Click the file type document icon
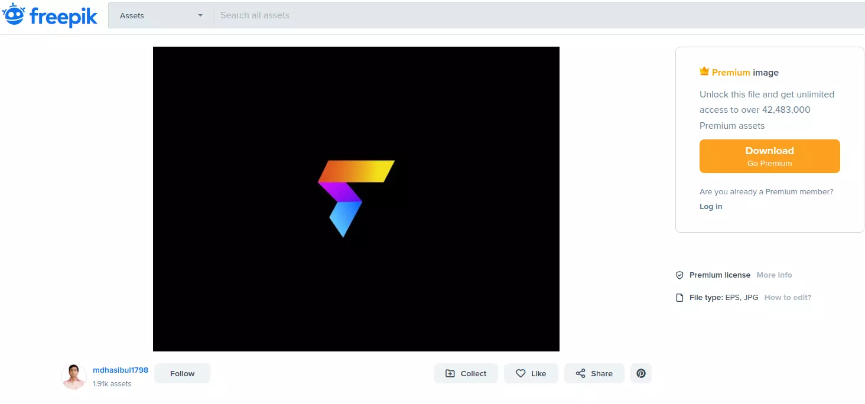The image size is (865, 404). click(679, 297)
